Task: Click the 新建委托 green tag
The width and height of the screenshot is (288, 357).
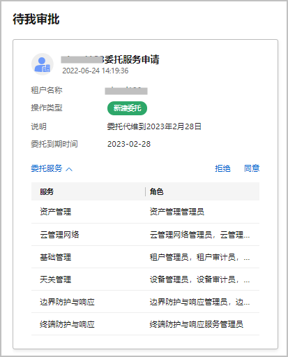Action: (127, 108)
